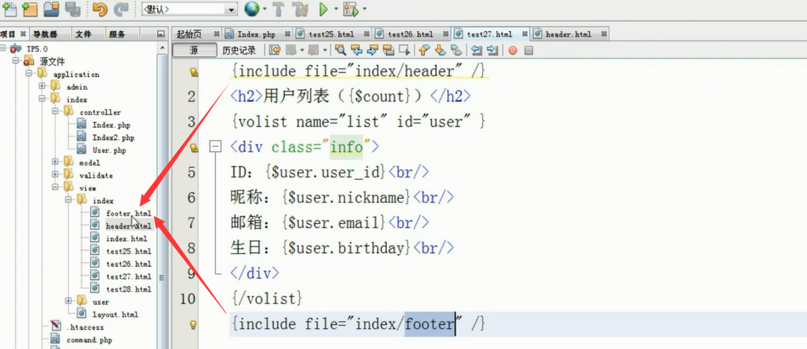
Task: Click the 历史记录 history button
Action: pyautogui.click(x=239, y=50)
